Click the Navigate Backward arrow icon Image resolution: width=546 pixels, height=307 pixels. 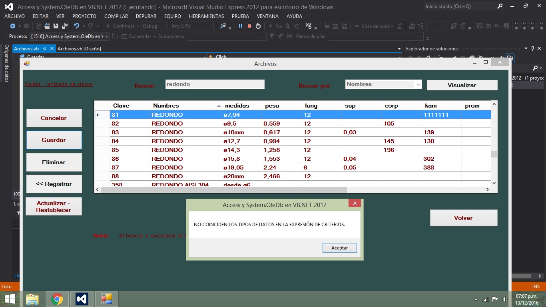(x=13, y=26)
